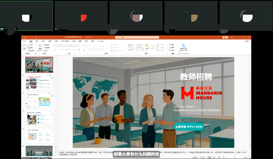Open Convert to SmartArt dropdown

point(117,50)
